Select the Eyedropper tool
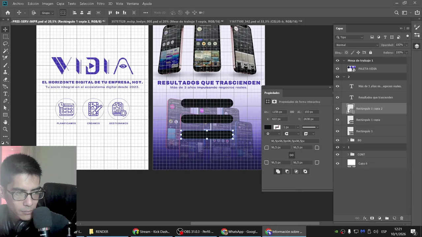This screenshot has height=237, width=422. point(5,58)
